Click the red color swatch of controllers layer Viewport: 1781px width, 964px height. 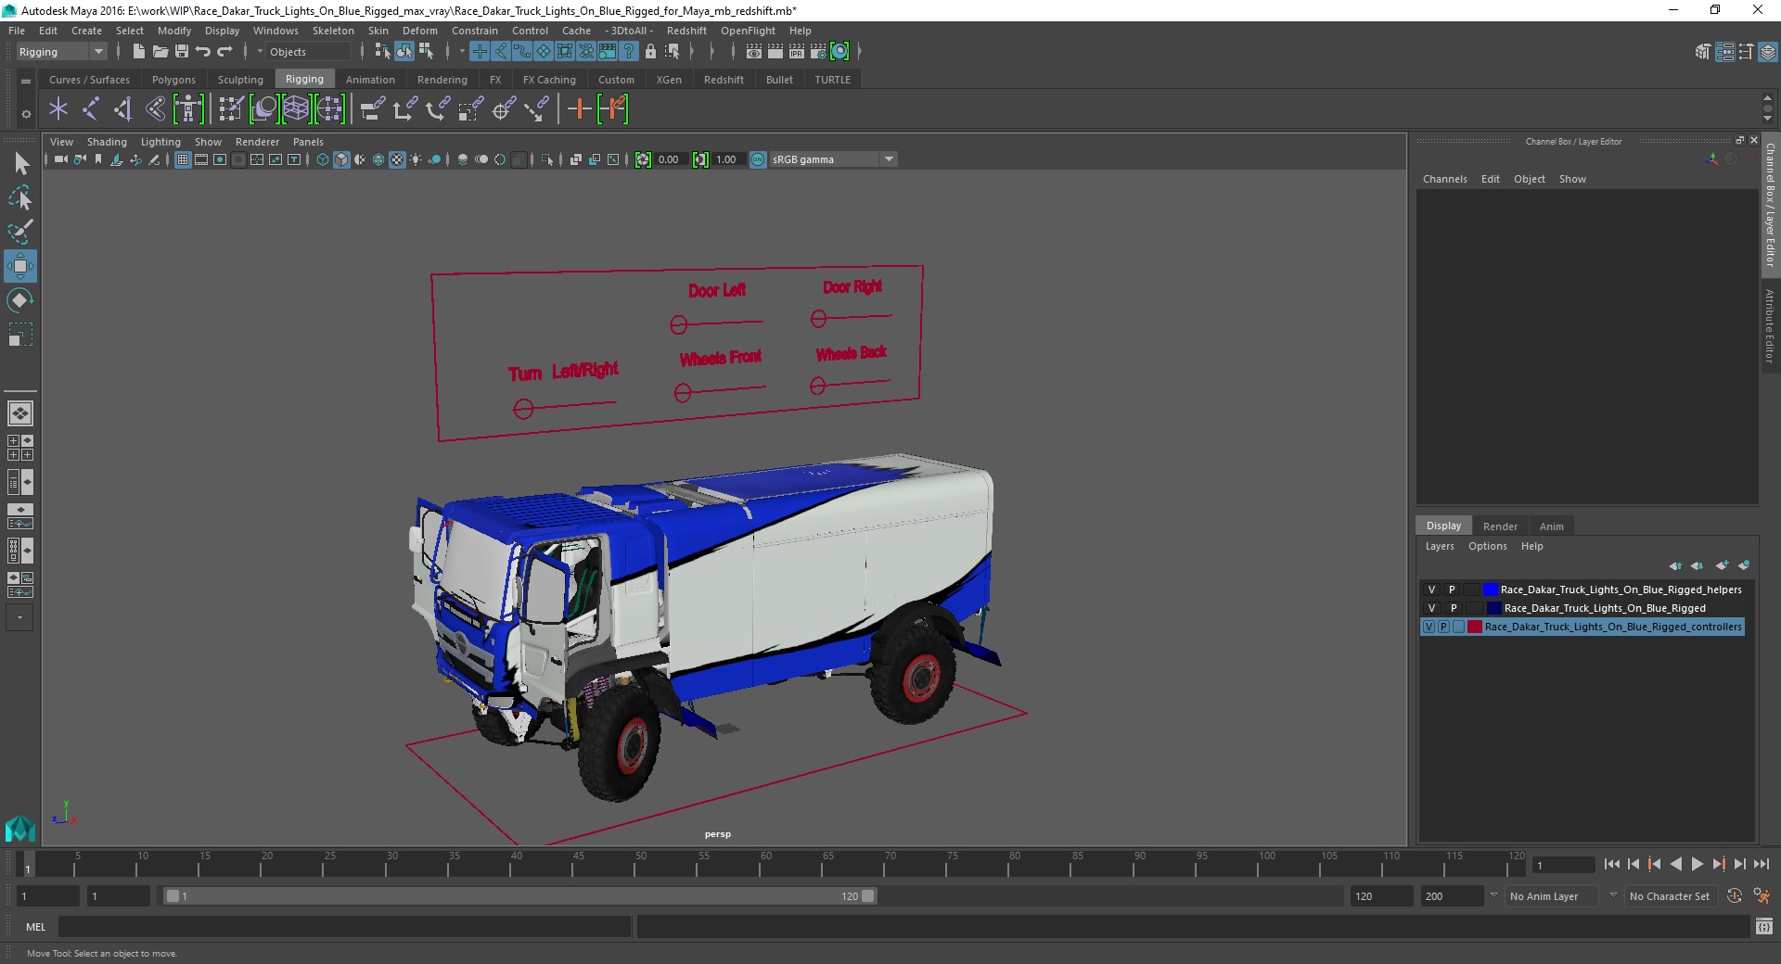point(1475,627)
